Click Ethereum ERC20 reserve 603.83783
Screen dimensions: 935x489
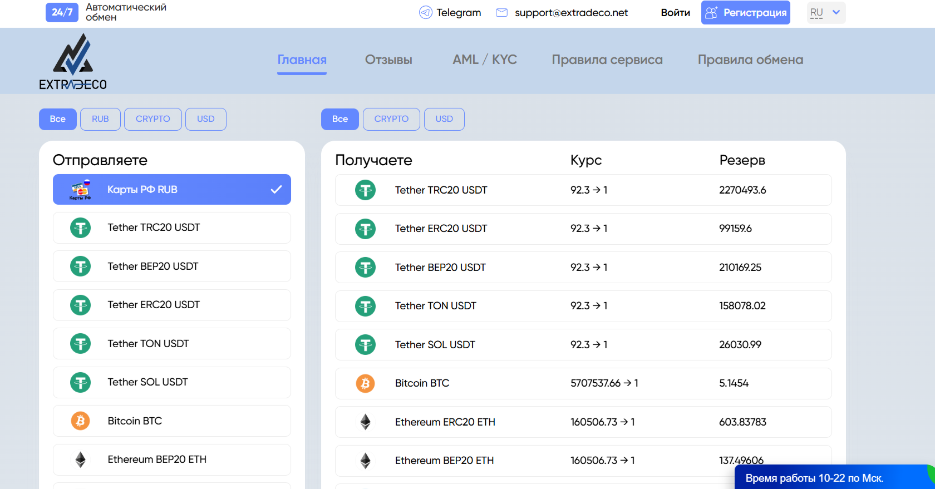coord(742,422)
